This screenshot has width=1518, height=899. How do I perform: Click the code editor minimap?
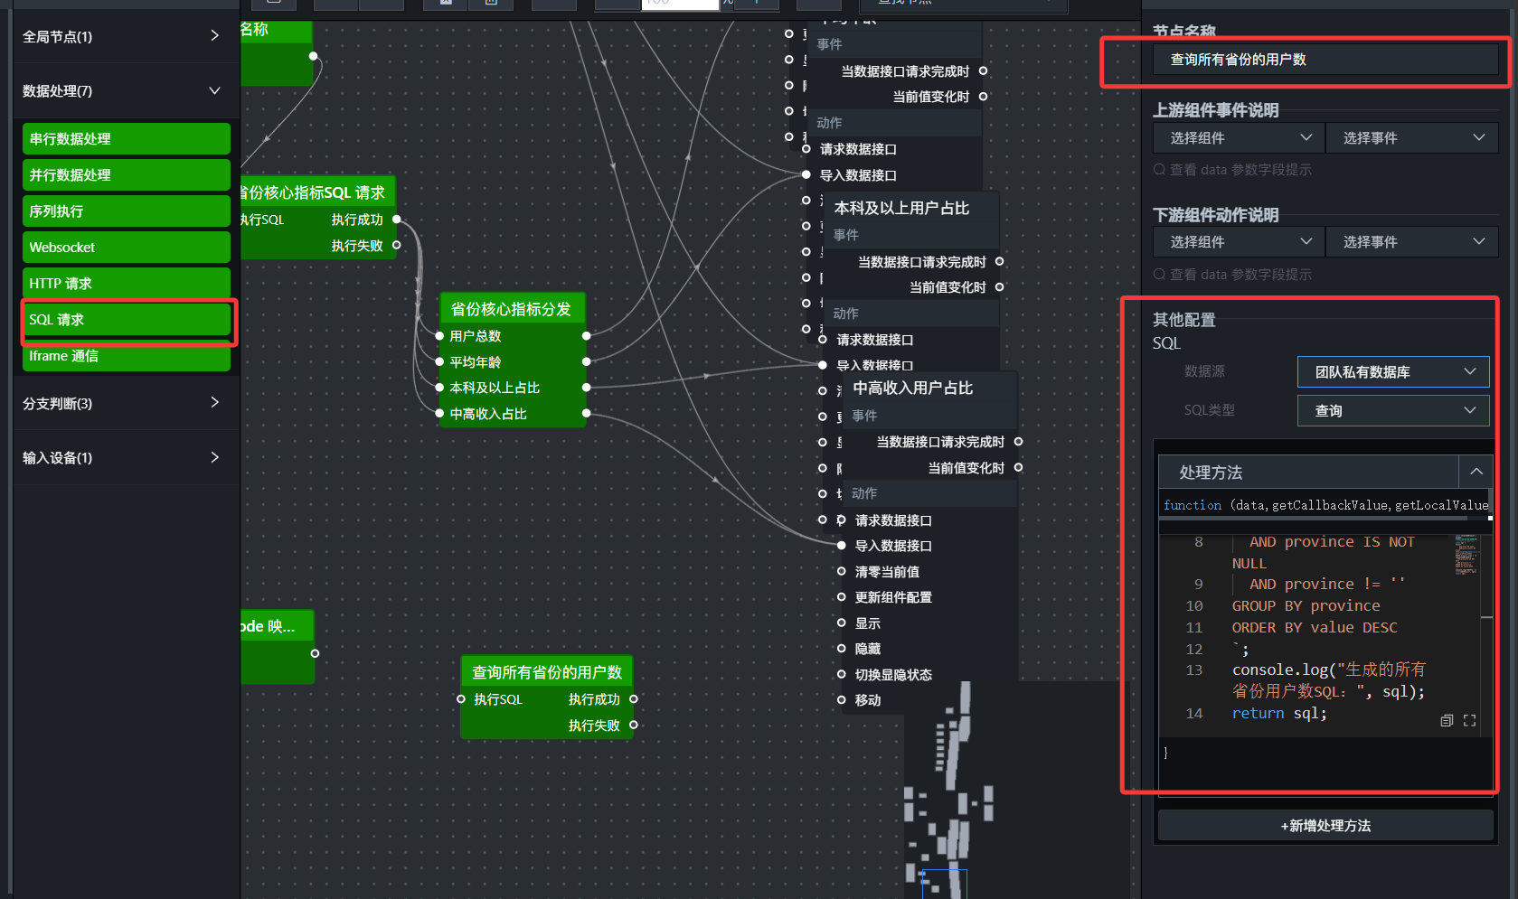(1466, 555)
